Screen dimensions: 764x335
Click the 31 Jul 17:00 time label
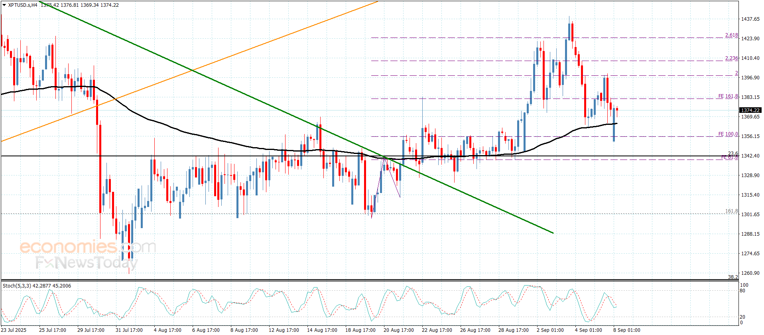tap(129, 330)
